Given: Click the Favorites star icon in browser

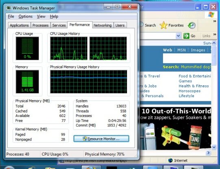Looking at the screenshot, I should point(163,25).
